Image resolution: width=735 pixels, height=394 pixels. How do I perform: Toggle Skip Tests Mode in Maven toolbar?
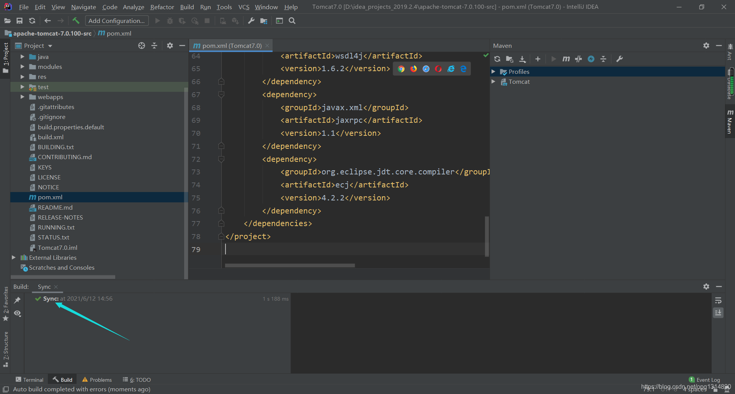point(591,59)
